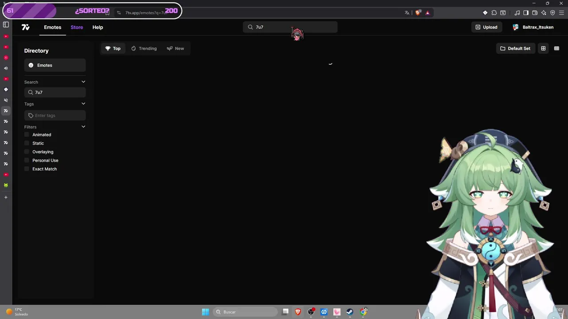
Task: Open Windows Start menu
Action: [x=205, y=312]
